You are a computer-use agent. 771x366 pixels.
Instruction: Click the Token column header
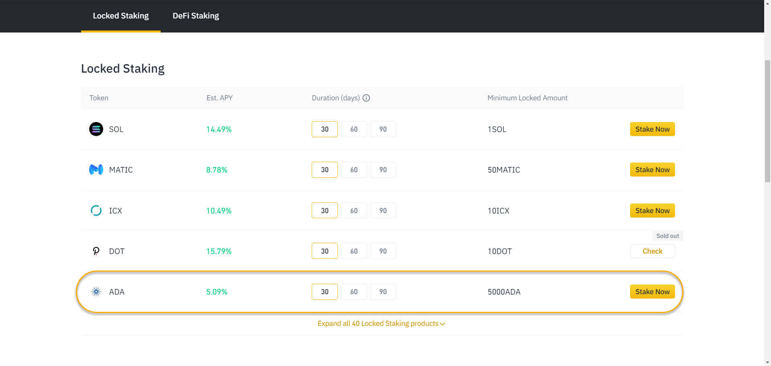[x=99, y=98]
